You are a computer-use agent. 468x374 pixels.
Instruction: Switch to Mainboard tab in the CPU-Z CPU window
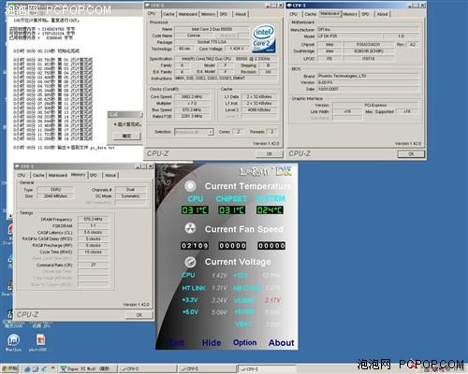pos(188,14)
